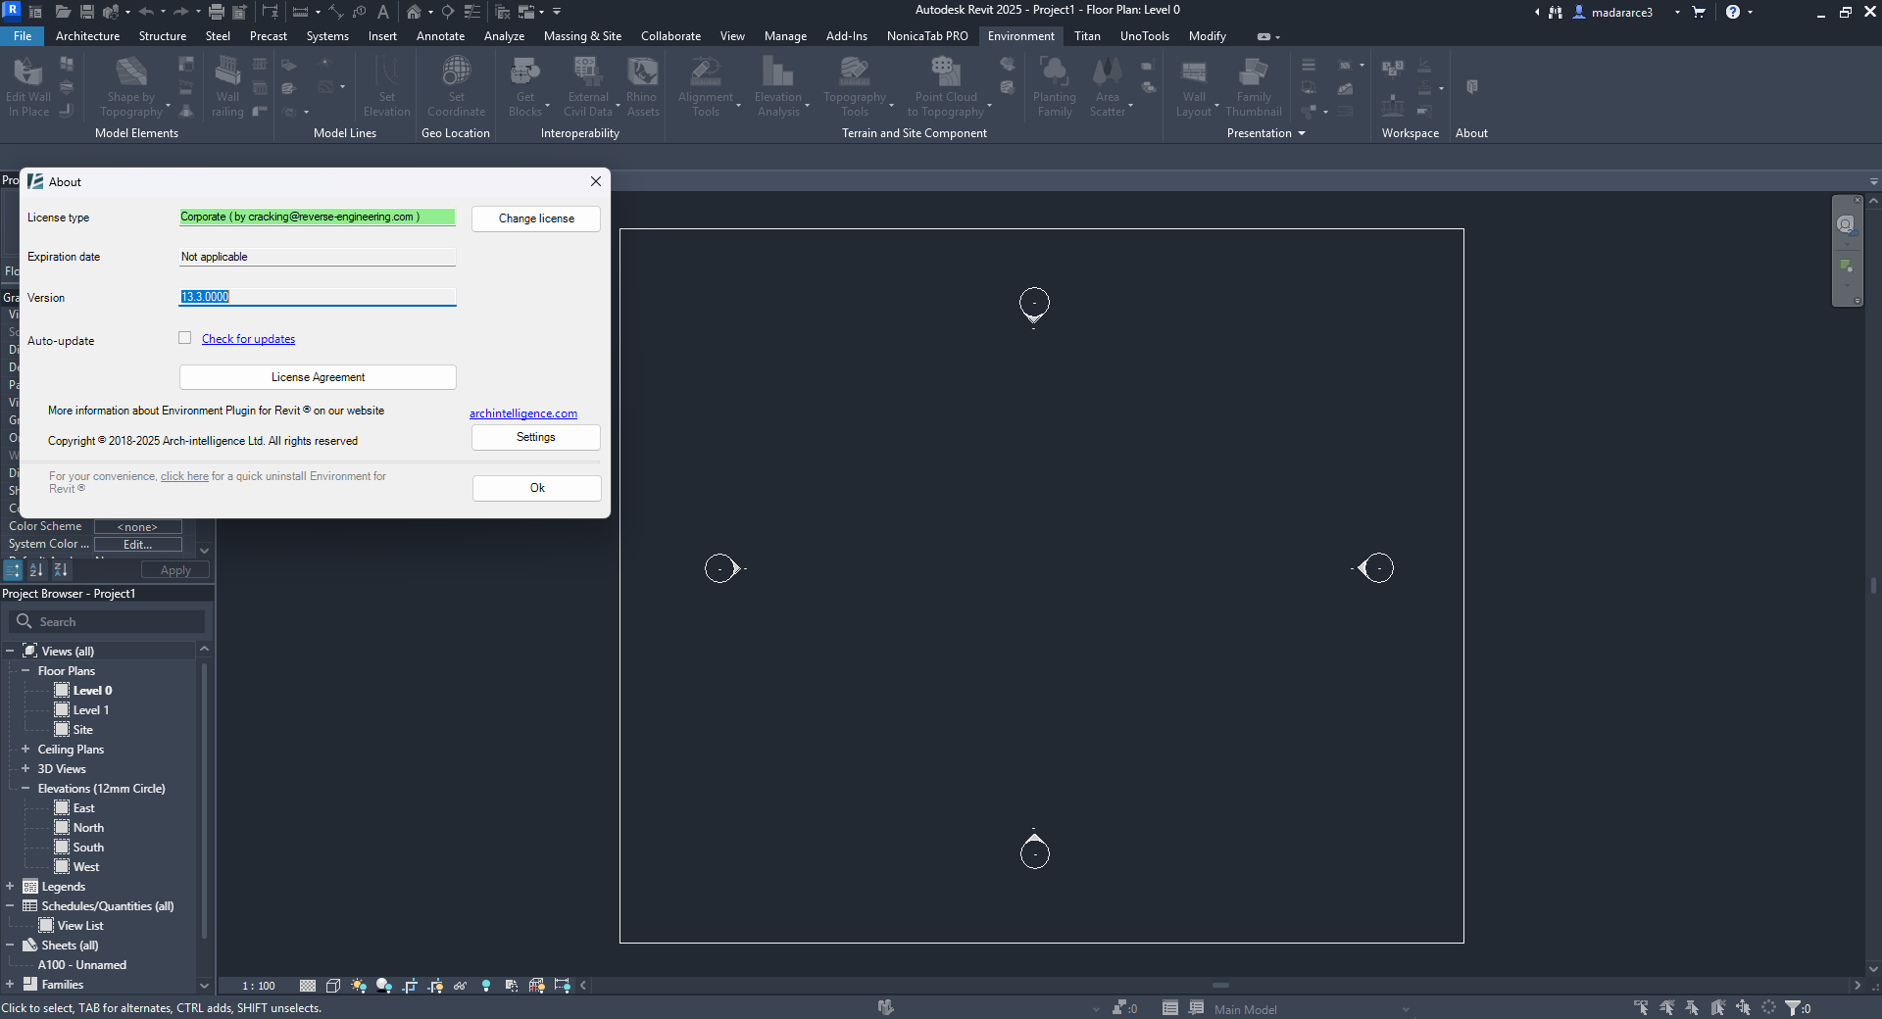Click the canvas horizontal scrollbar thumb

[x=1220, y=986]
